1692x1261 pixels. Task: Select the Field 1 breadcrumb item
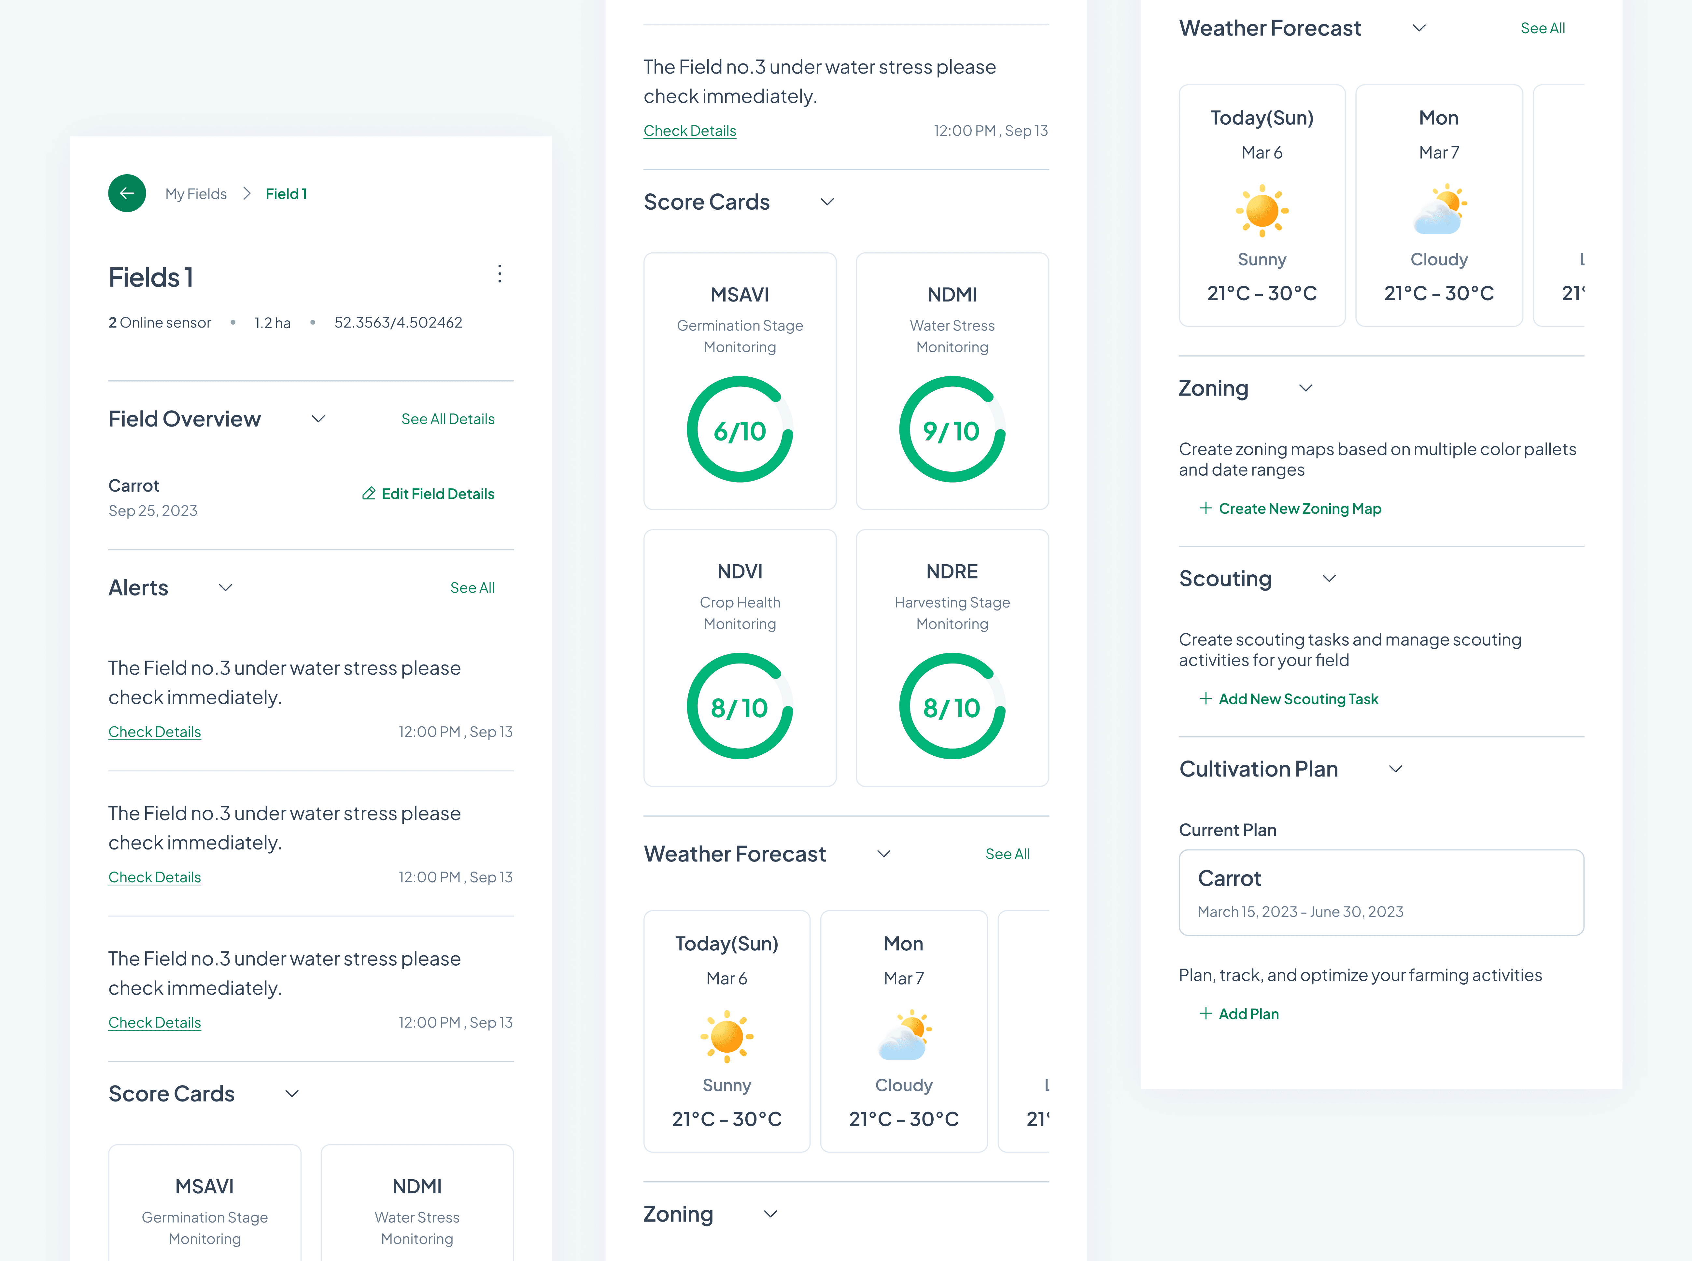point(286,194)
